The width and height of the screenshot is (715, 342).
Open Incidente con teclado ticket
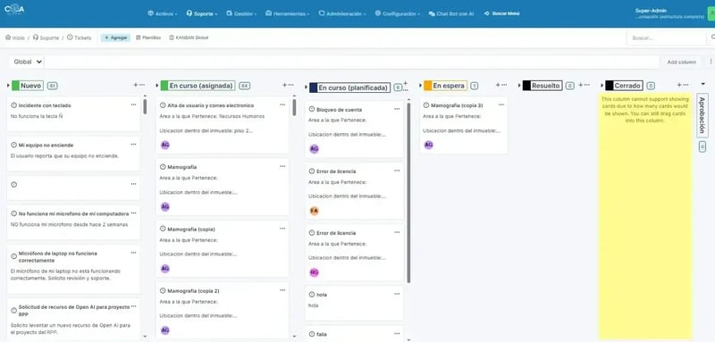[45, 105]
